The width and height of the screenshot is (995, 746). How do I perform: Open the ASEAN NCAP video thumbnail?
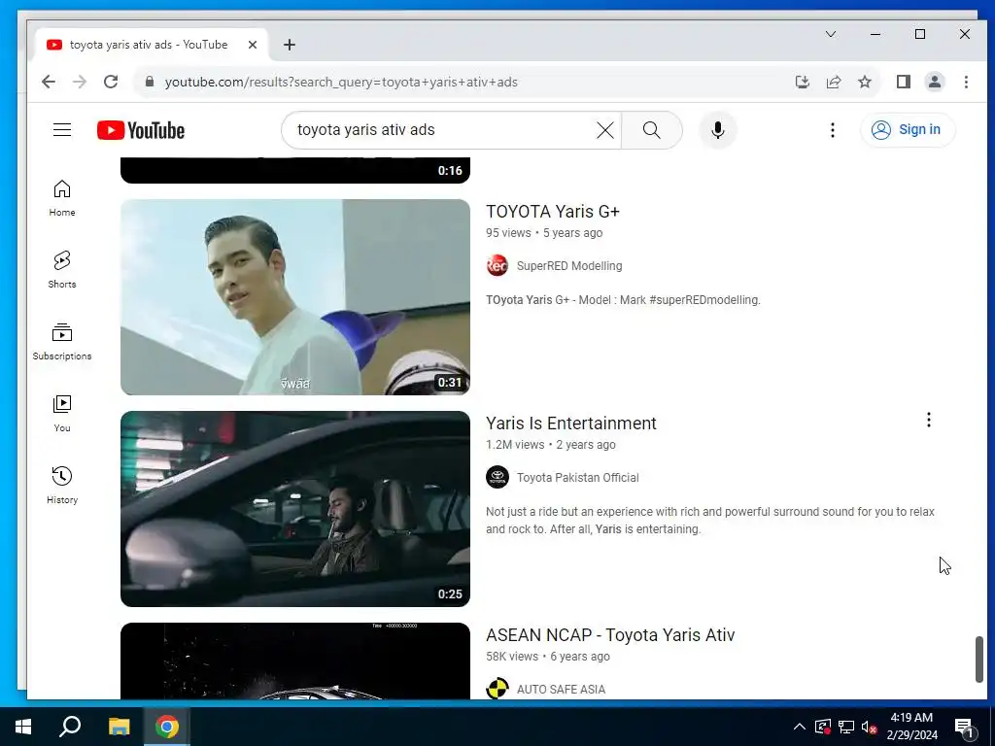(295, 661)
